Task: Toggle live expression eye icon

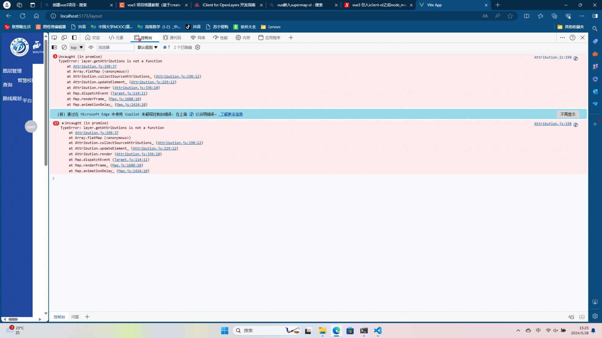Action: [91, 47]
